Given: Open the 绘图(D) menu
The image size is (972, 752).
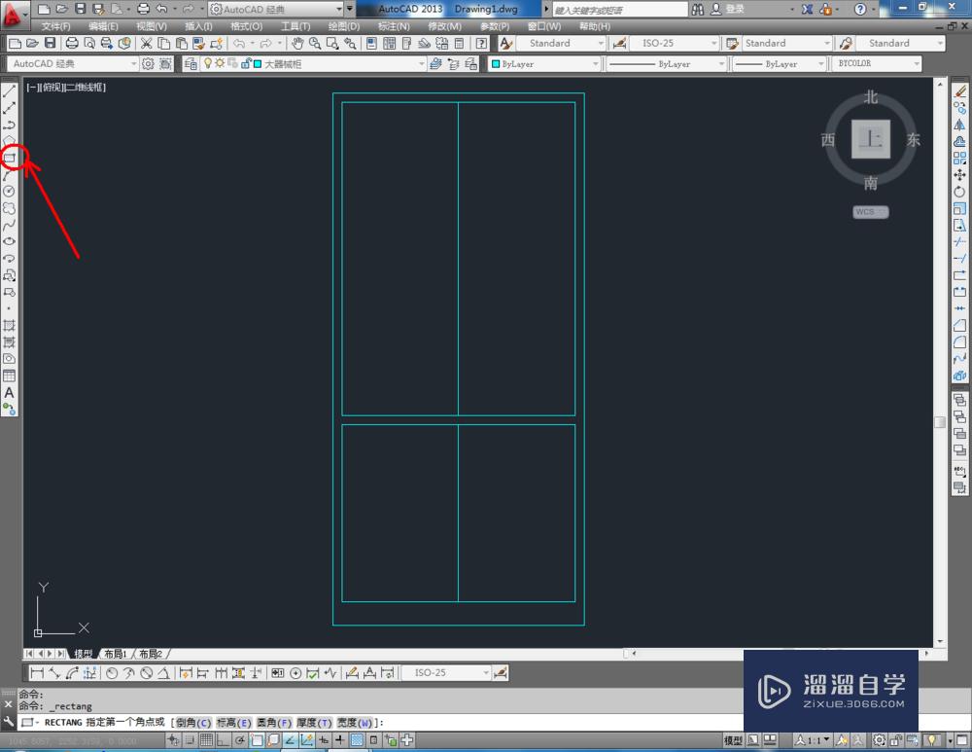Looking at the screenshot, I should (343, 26).
